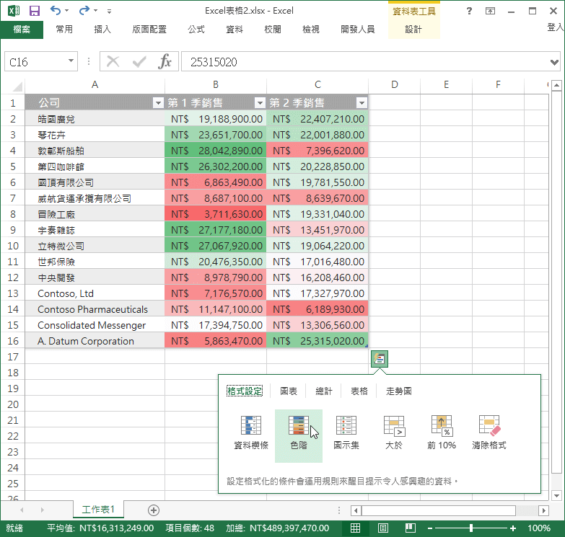Click the vertical scrollbar down arrow
The height and width of the screenshot is (537, 565).
(556, 496)
